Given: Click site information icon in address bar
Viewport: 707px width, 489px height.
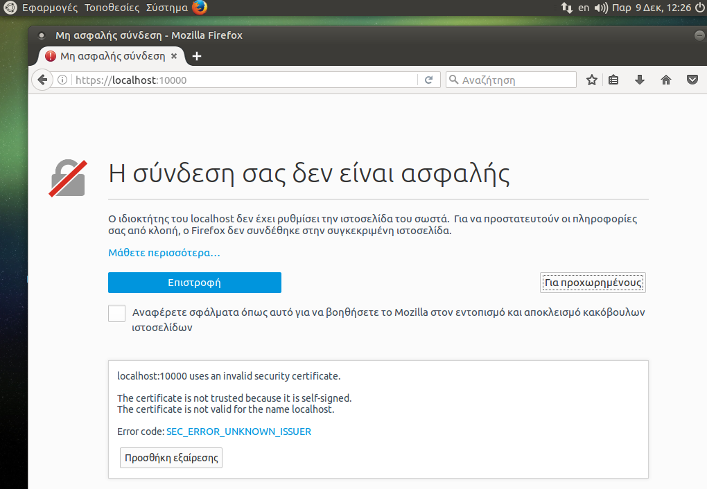Looking at the screenshot, I should pos(62,80).
